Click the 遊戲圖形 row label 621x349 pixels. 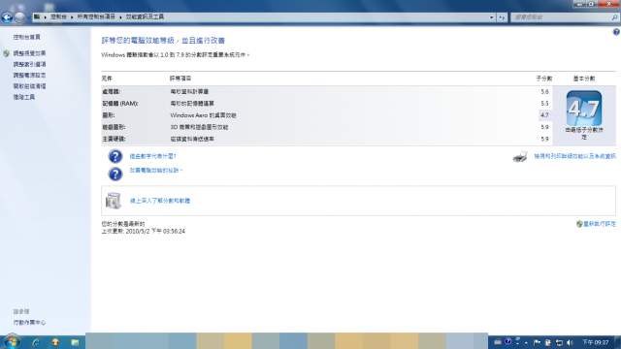[x=114, y=127]
